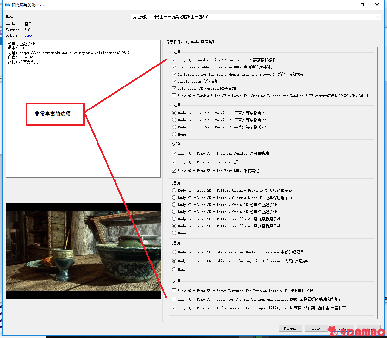Select Sliverware for Rustic Silverware
This screenshot has width=387, height=338.
(174, 252)
